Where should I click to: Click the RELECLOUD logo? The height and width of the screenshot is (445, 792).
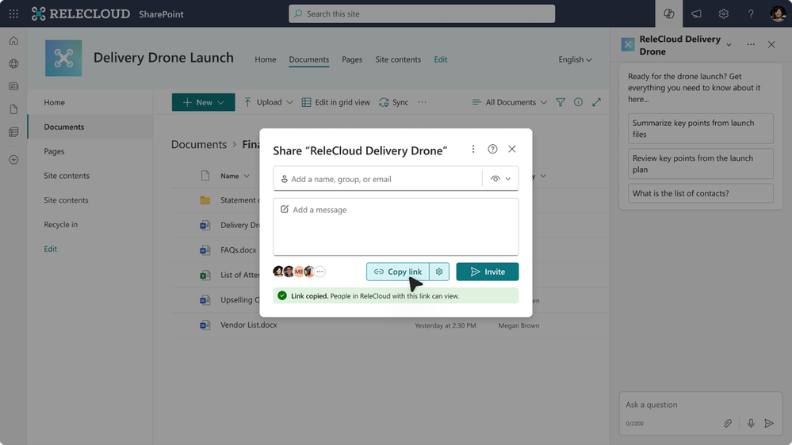[x=81, y=13]
